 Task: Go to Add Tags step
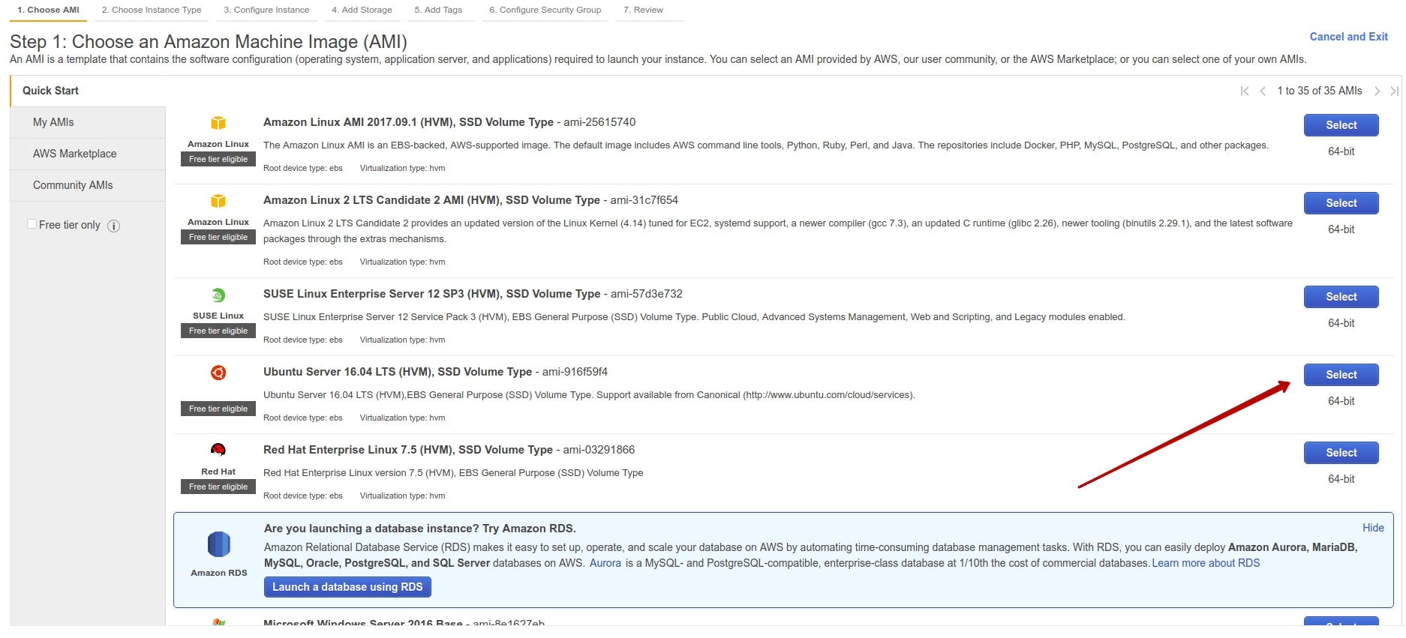[438, 10]
